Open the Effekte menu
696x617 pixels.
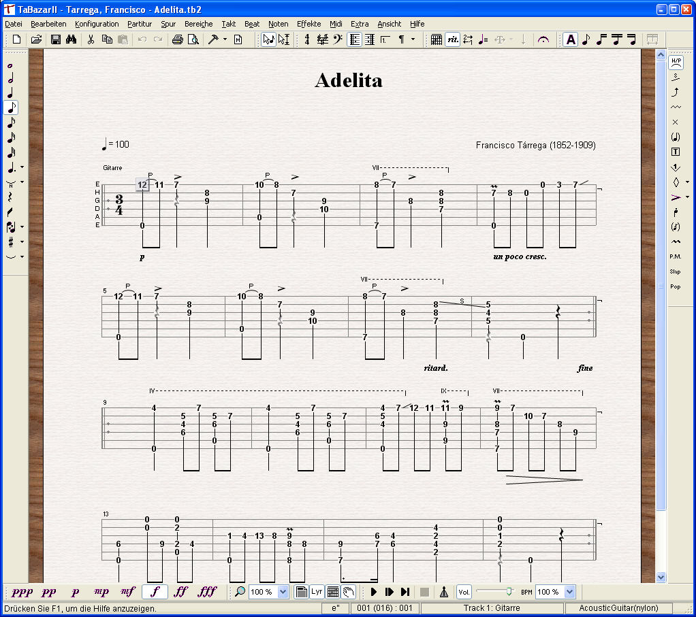tap(309, 24)
